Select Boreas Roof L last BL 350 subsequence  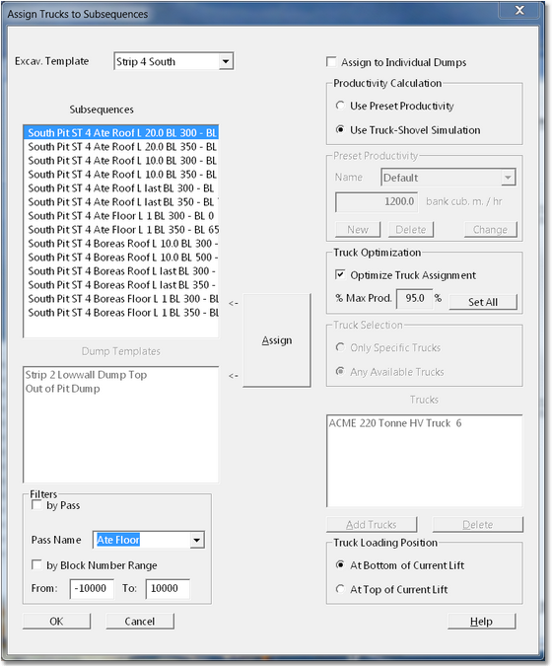tap(121, 285)
